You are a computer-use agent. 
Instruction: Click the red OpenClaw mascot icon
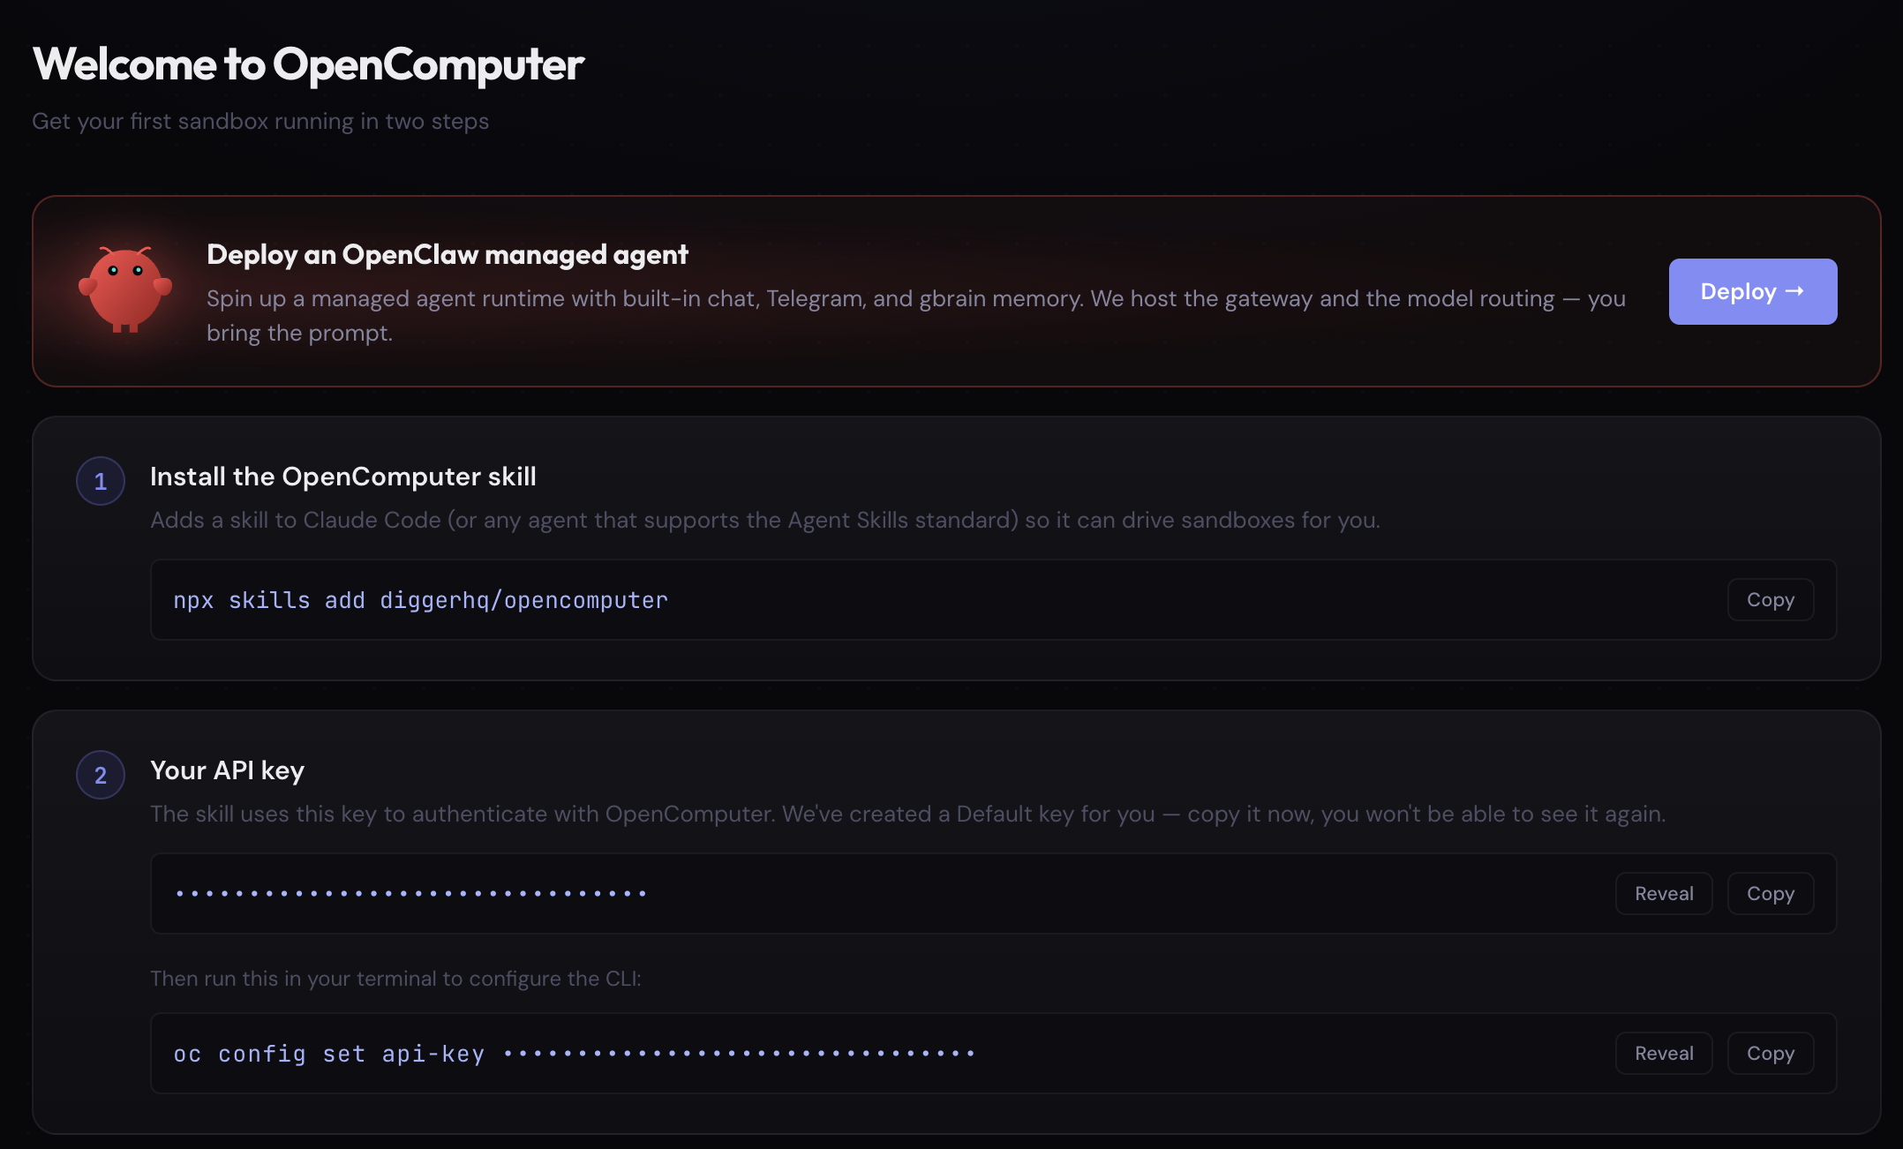point(125,290)
